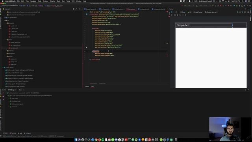
Task: Collapse the Gradle Scripts node
Action: tap(3, 67)
